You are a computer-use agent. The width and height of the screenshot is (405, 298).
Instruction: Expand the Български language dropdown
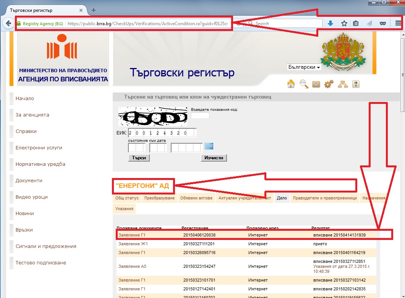coord(304,67)
